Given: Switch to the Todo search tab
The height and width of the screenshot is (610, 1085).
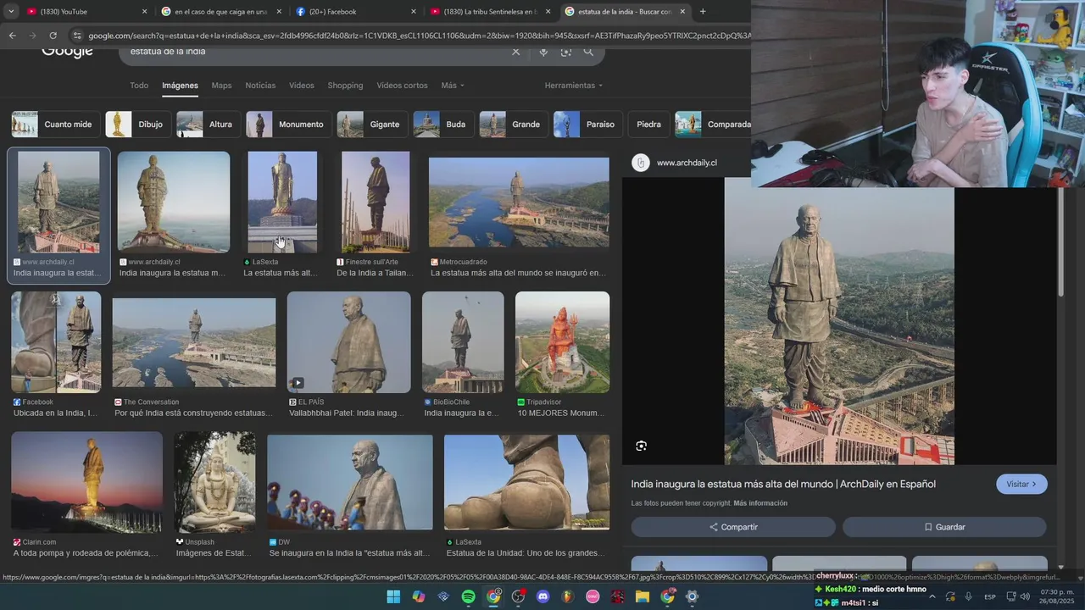Looking at the screenshot, I should pyautogui.click(x=139, y=86).
